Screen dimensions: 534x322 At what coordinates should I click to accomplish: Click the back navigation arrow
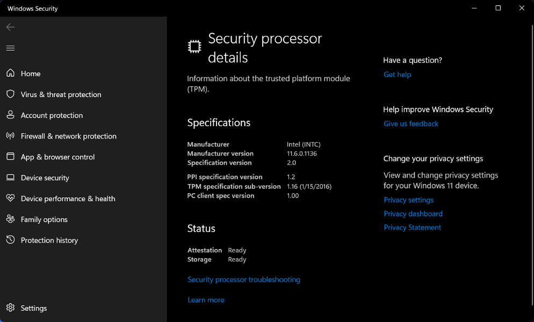(10, 27)
